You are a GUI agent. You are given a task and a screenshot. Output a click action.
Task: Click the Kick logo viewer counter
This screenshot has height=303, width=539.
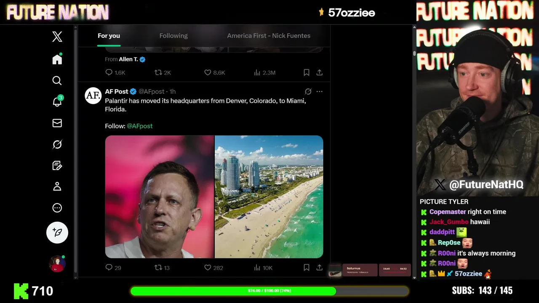(34, 291)
